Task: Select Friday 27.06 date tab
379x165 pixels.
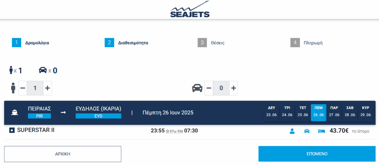Action: [x=334, y=113]
